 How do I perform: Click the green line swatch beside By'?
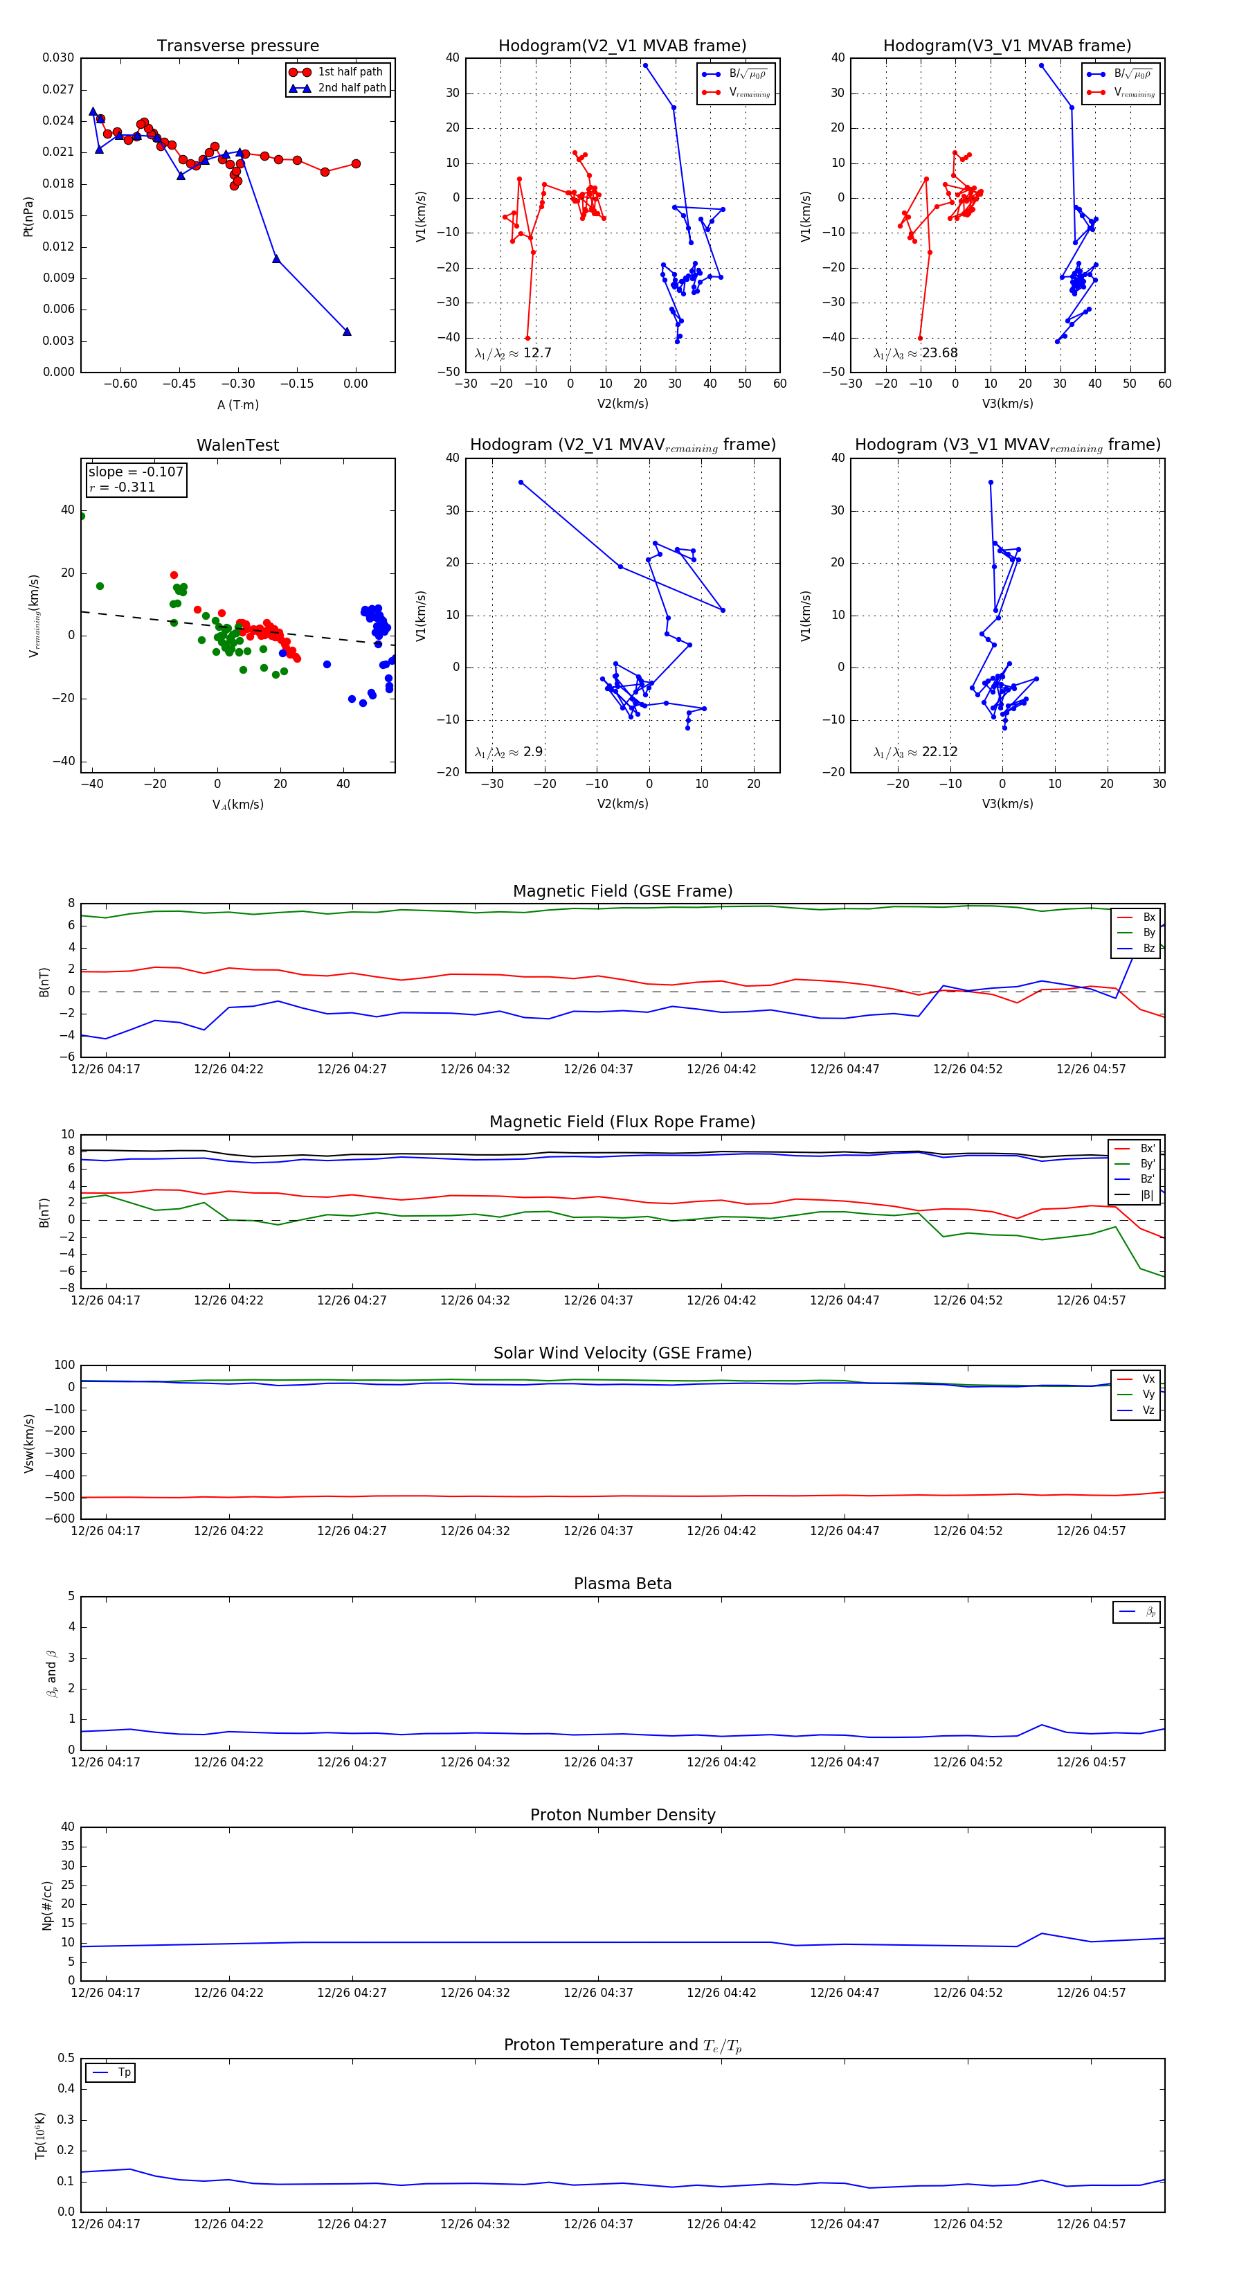pyautogui.click(x=1123, y=1164)
